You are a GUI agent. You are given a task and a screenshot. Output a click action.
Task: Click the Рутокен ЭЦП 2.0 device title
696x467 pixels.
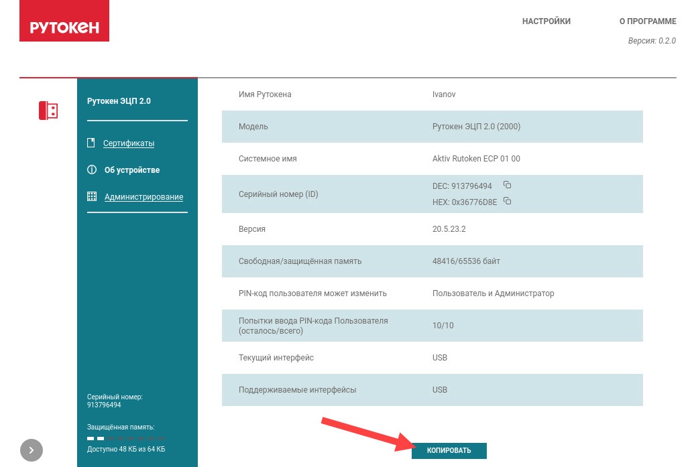[119, 101]
